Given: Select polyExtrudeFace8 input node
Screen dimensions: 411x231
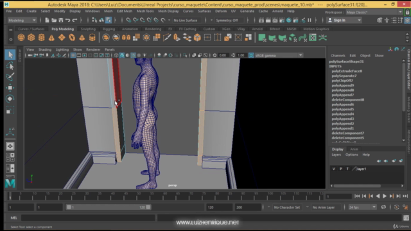Looking at the screenshot, I should (x=347, y=71).
